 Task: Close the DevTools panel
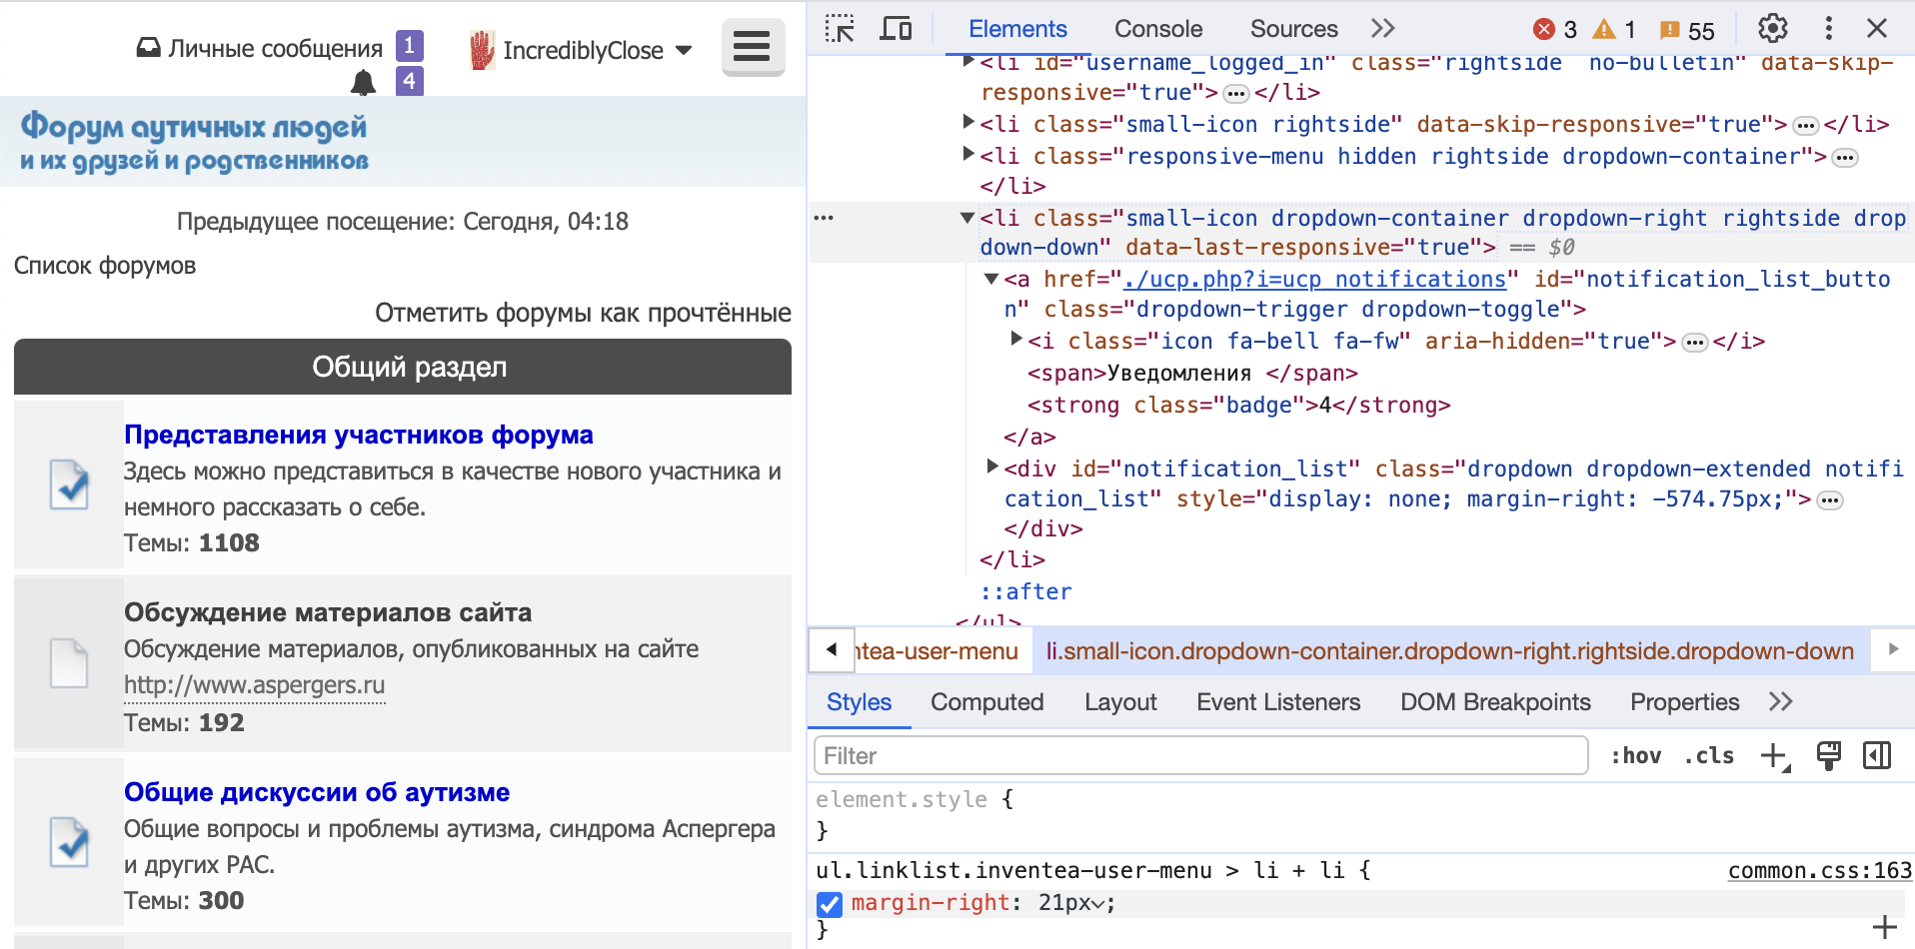click(1877, 29)
